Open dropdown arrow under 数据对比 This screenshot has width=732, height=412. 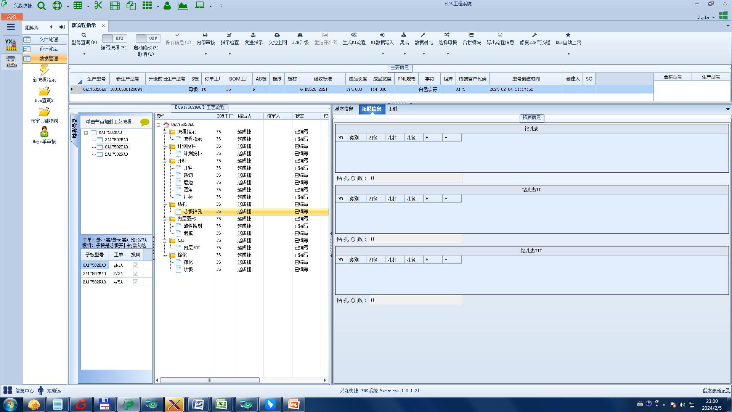424,54
